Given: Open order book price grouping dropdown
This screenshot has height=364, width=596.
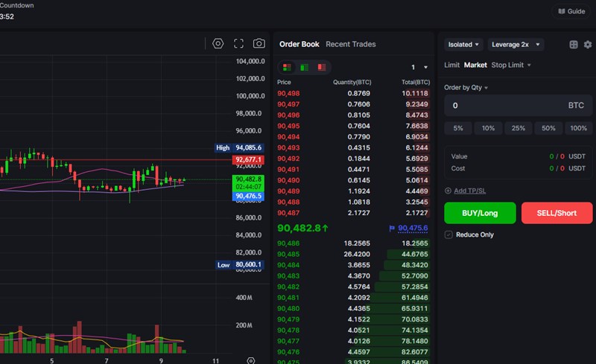Looking at the screenshot, I should (419, 67).
